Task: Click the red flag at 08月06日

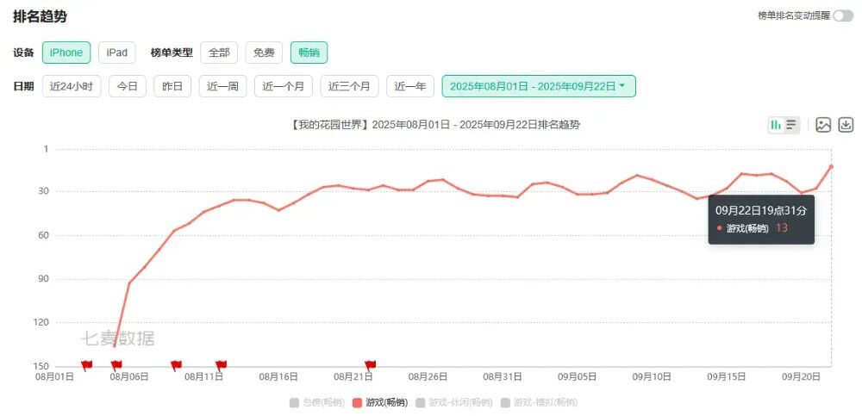Action: click(x=116, y=365)
